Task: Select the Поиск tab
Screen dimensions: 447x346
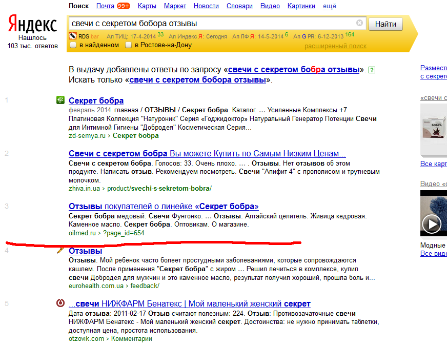Action: [x=78, y=6]
